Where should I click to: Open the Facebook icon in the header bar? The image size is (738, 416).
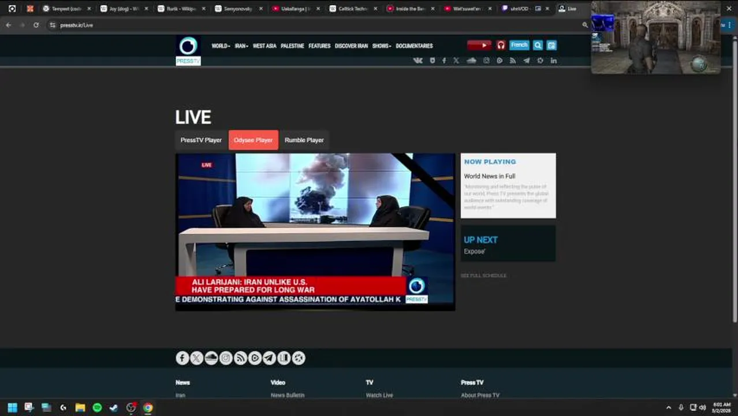tap(444, 61)
